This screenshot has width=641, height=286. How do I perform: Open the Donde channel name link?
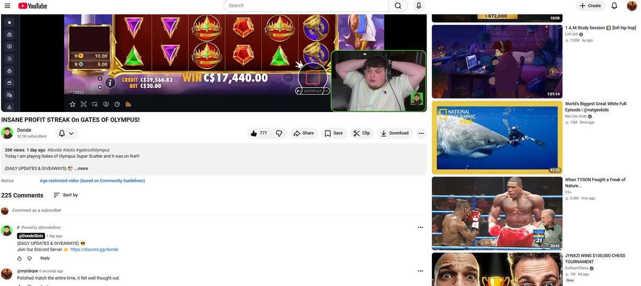[24, 130]
